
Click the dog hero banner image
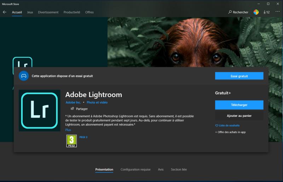[195, 42]
